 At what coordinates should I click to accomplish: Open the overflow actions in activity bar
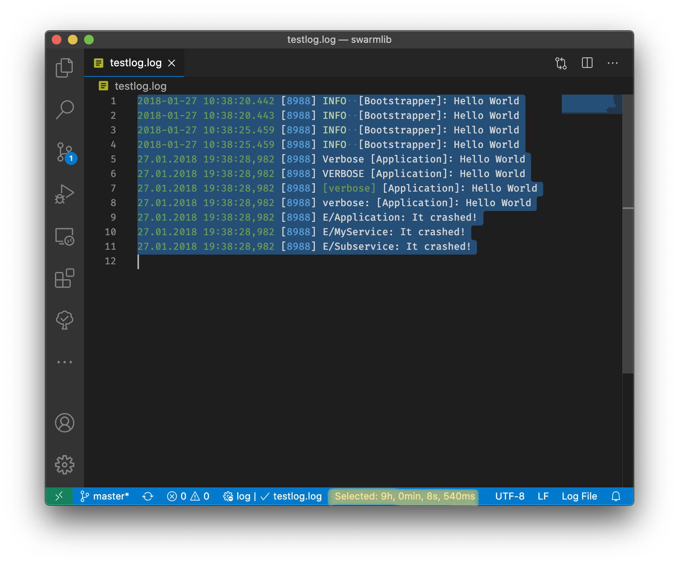point(64,362)
